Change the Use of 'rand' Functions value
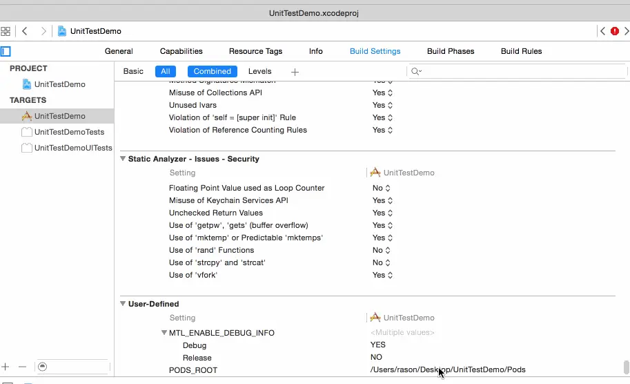Viewport: 630px width, 384px height. tap(381, 250)
